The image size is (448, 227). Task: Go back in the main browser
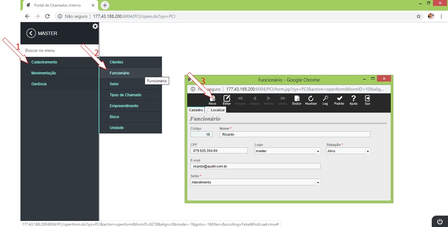tap(27, 16)
